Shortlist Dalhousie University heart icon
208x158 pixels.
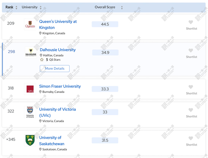tap(191, 50)
